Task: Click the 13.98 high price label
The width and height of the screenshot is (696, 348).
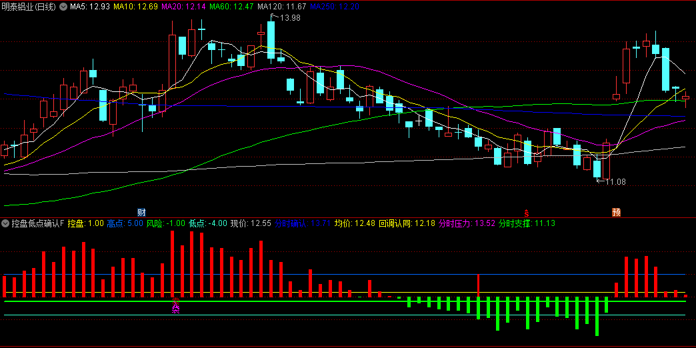Action: [x=290, y=18]
